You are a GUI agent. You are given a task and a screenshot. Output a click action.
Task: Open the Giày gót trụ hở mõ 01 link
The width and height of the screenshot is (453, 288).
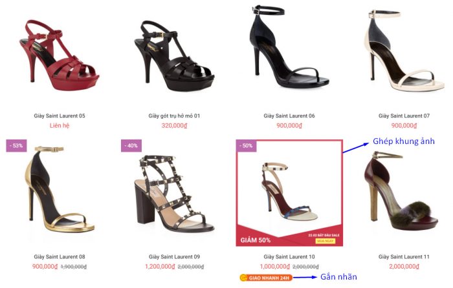pyautogui.click(x=174, y=116)
